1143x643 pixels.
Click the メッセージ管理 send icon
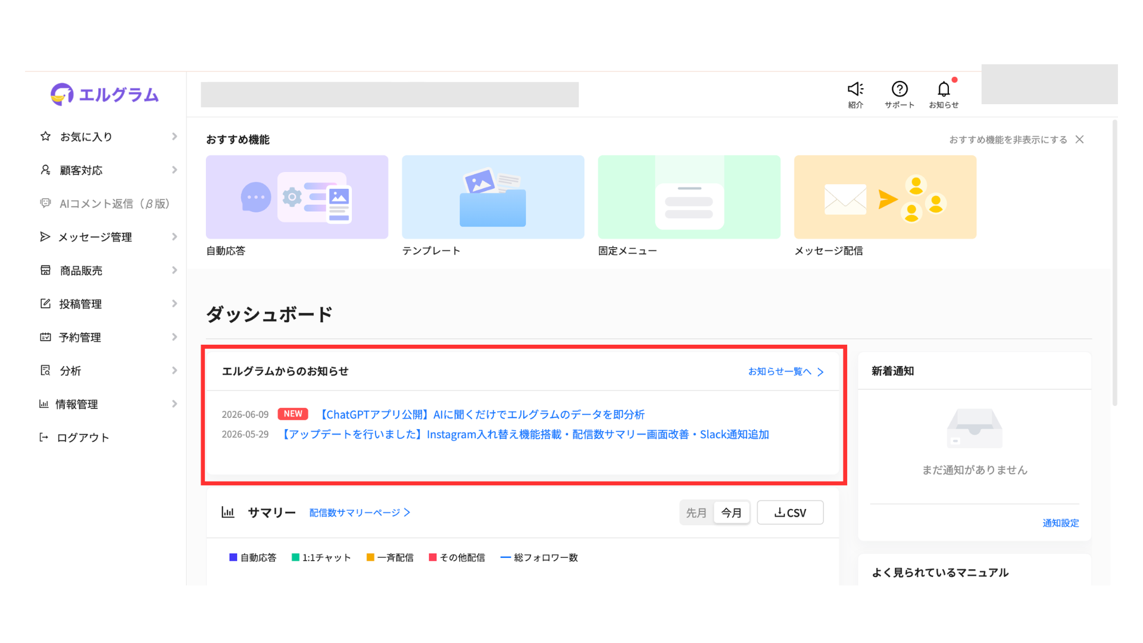[x=45, y=237]
